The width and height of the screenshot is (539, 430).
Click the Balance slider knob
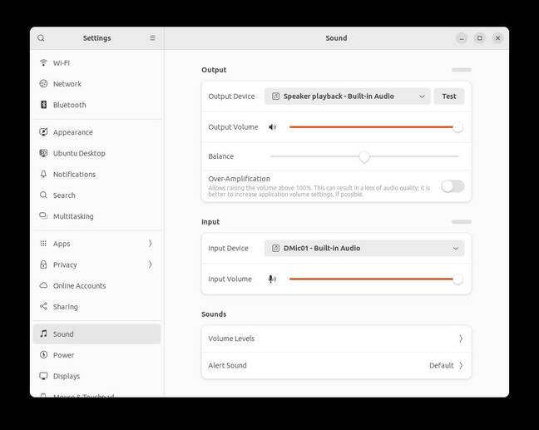363,156
